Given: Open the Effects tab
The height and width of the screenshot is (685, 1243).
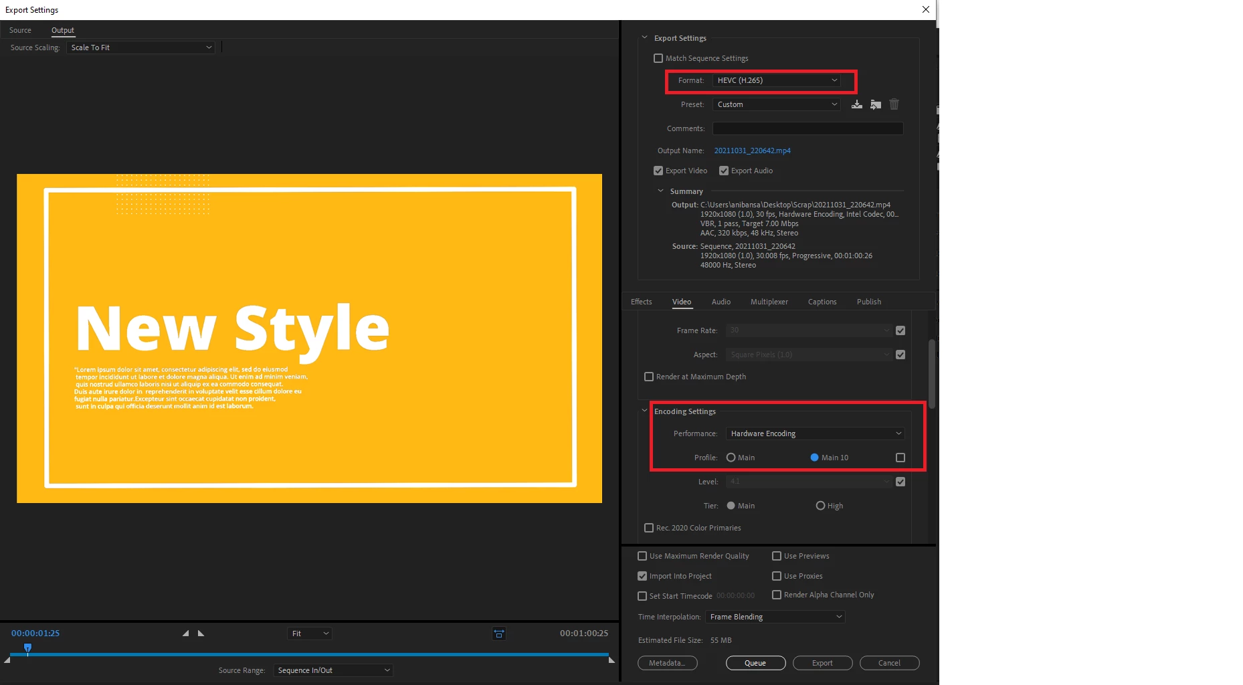Looking at the screenshot, I should point(642,302).
